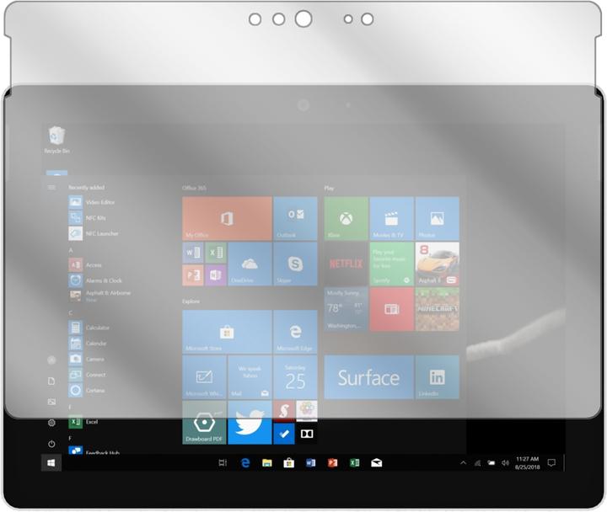This screenshot has height=512, width=607.
Task: Launch PowerPoint from the taskbar
Action: click(x=332, y=462)
